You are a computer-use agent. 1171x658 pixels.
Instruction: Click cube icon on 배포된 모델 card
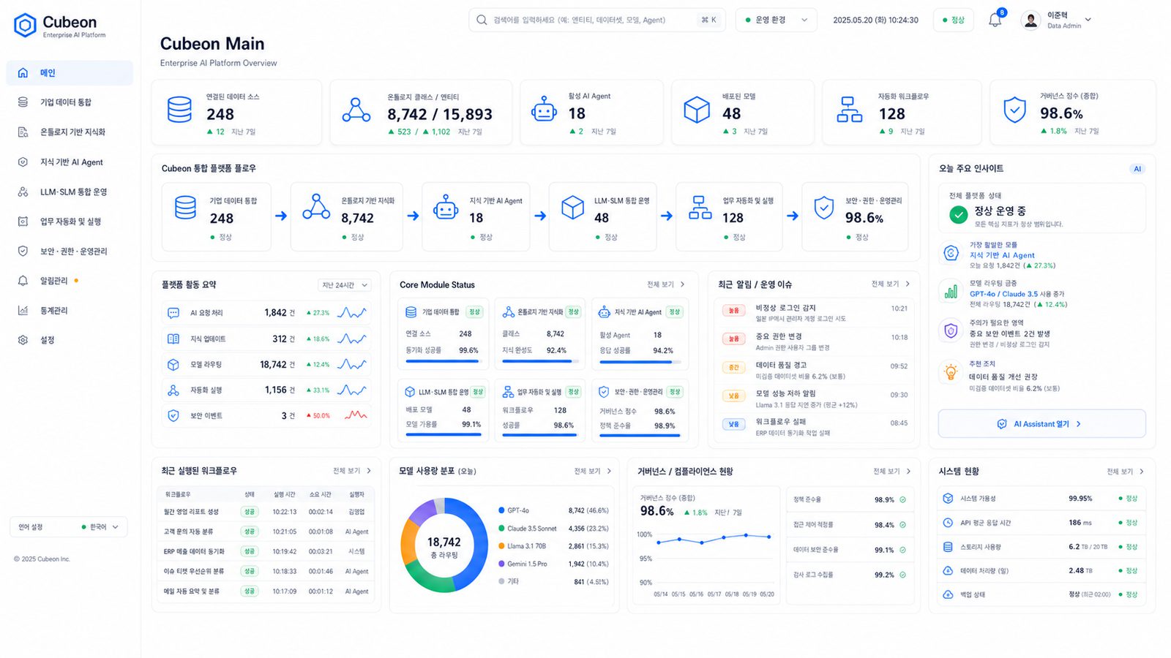pyautogui.click(x=697, y=110)
